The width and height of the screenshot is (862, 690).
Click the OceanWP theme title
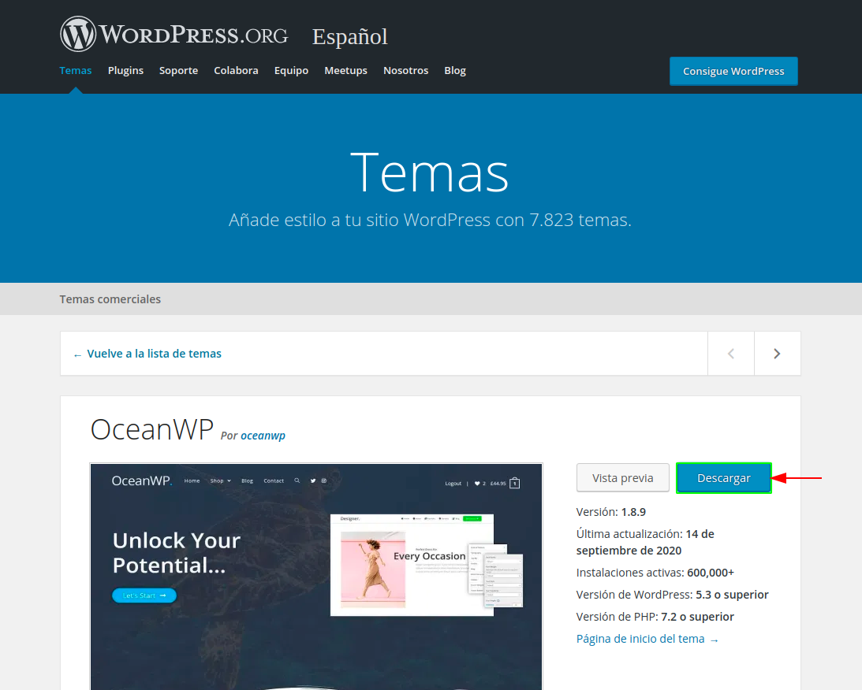151,429
